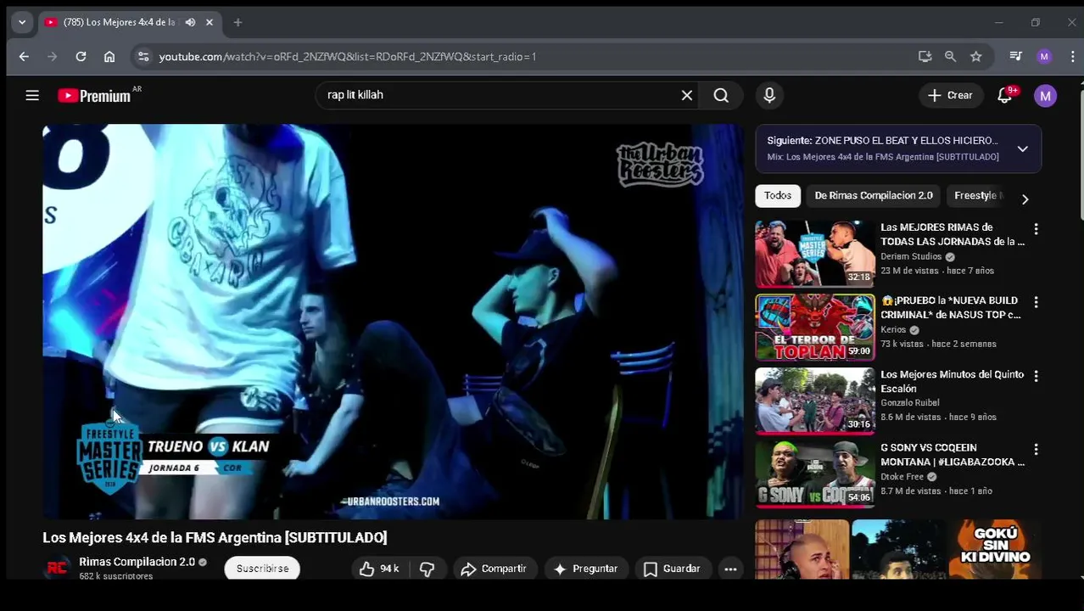Open Gonzalo Ruibal channel link
1084x611 pixels.
(x=909, y=403)
